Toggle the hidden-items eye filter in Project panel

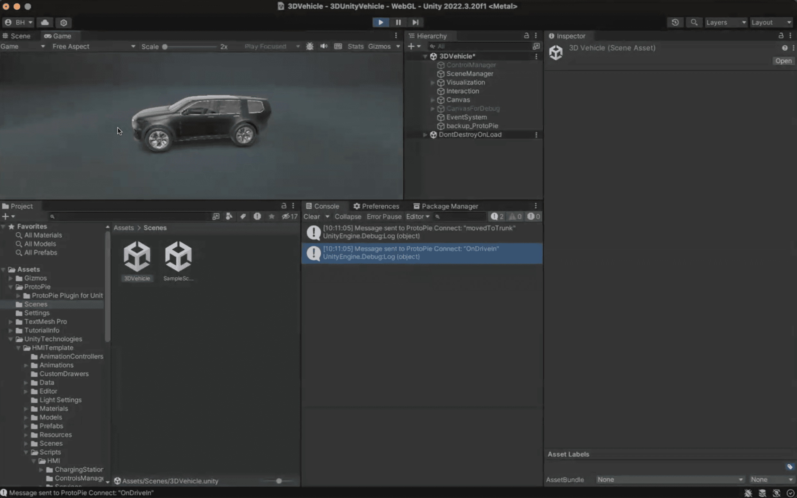pyautogui.click(x=285, y=216)
